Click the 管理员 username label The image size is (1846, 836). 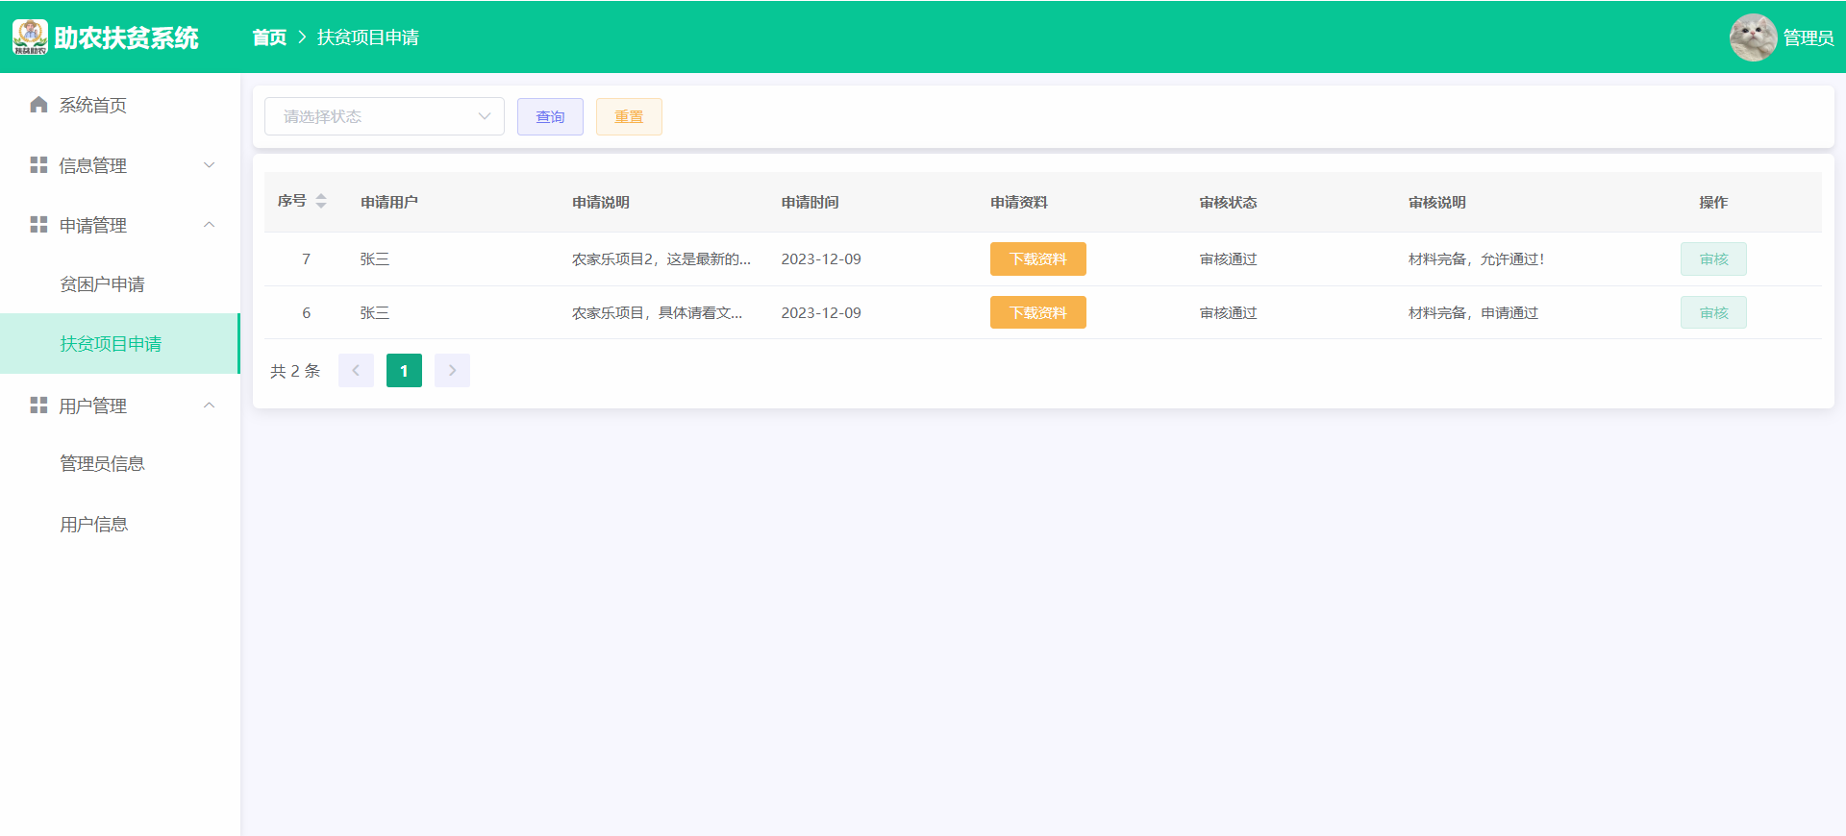tap(1809, 37)
